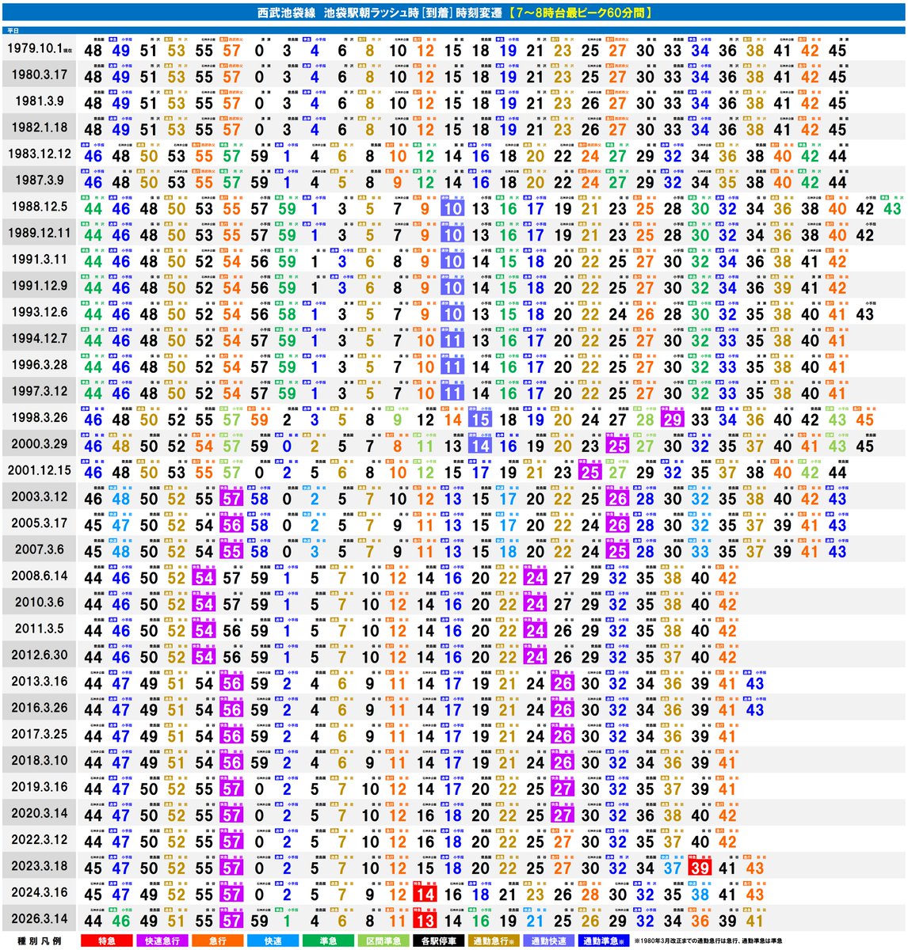This screenshot has width=908, height=950.
Task: Click the red highlighted 39 in 2023.3.18 row
Action: point(700,868)
